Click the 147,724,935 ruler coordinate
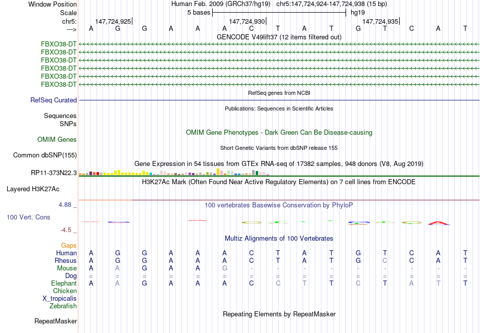Image resolution: width=480 pixels, height=333 pixels. [380, 21]
